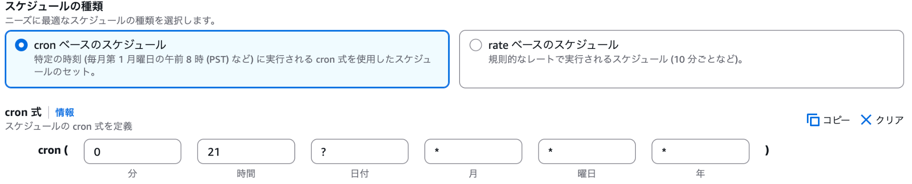Screen dimensions: 912x184
Task: Select the cron ベースのスケジュール radio button
Action: [21, 45]
